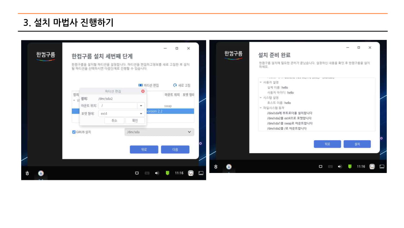Click the 실제 이름: hello row

278,87
